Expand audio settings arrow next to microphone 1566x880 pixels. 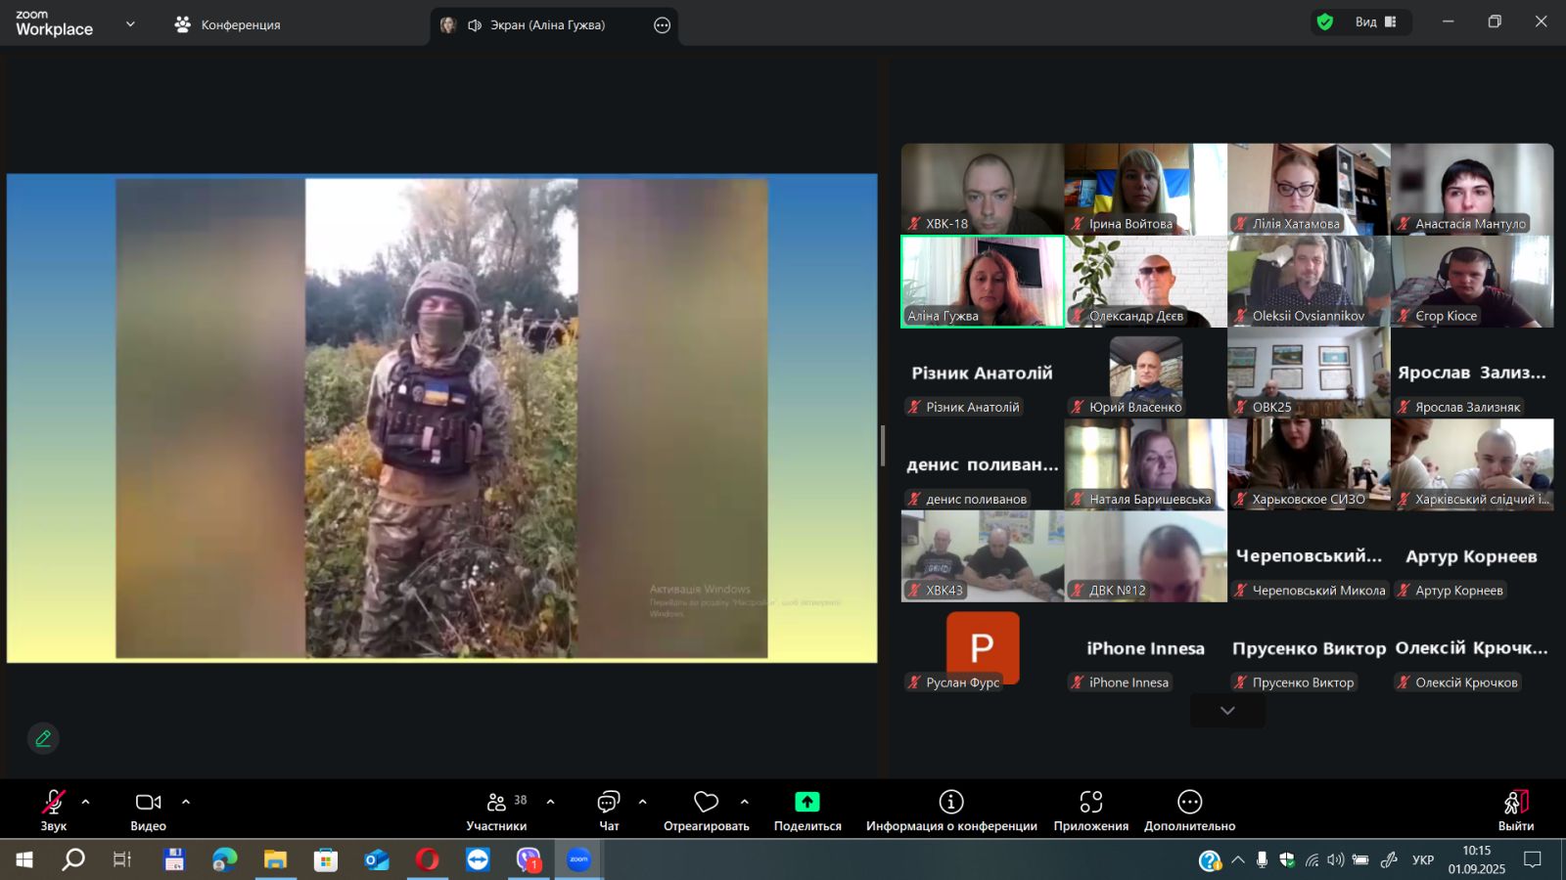[86, 802]
